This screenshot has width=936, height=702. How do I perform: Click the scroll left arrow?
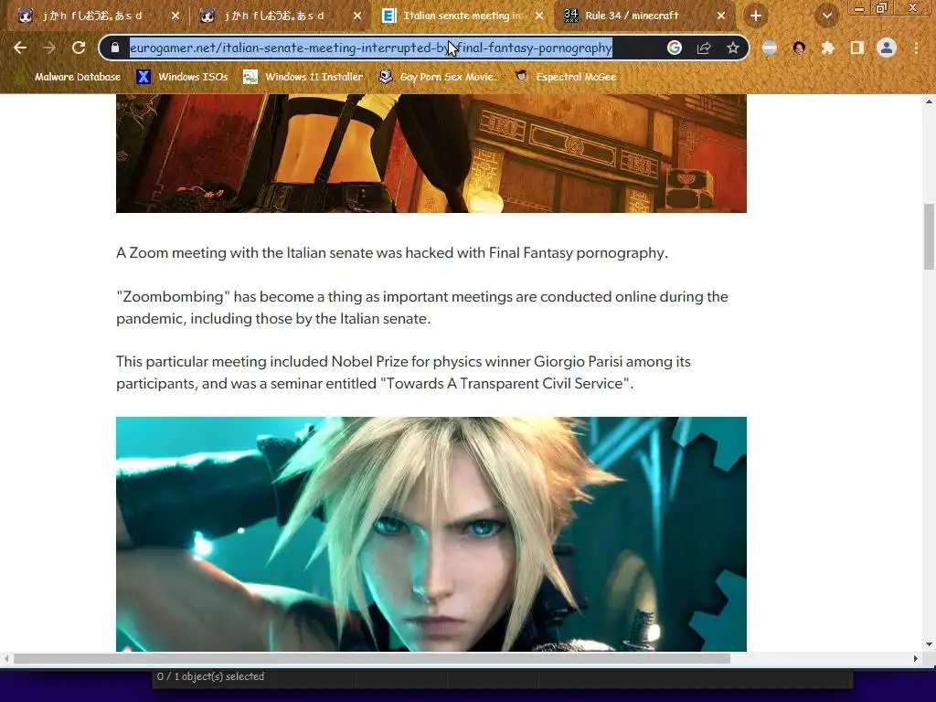[6, 658]
